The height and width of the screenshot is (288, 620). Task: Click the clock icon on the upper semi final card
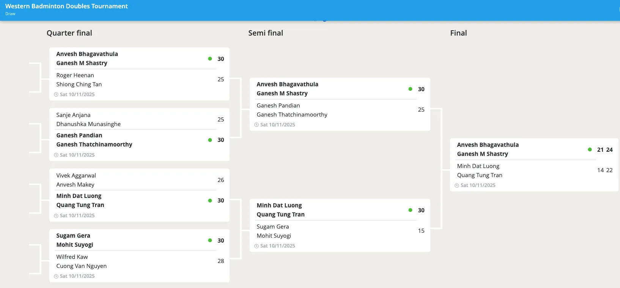coord(256,125)
